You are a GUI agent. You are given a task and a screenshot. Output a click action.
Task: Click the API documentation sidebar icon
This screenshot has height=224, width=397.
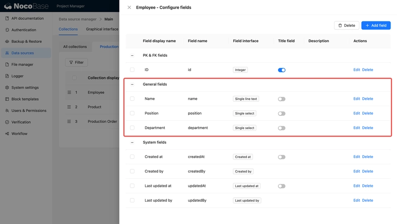[7, 18]
